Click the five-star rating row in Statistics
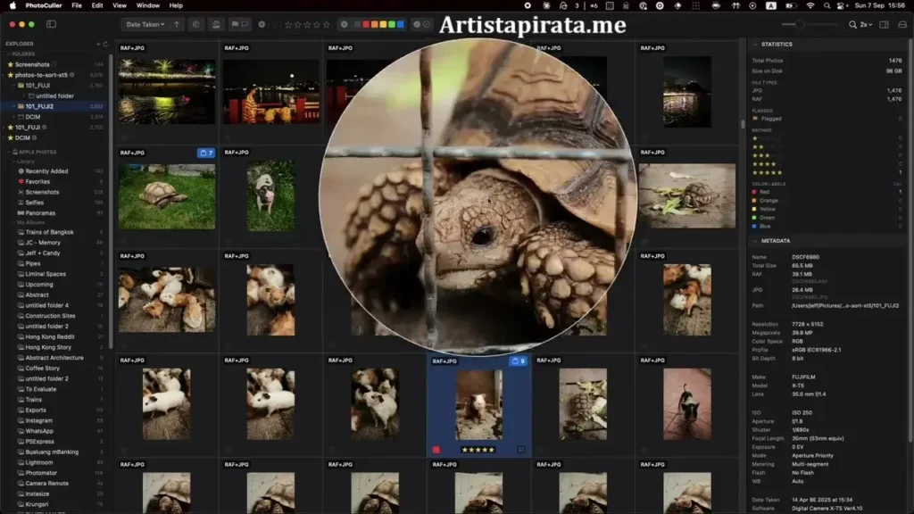 point(827,172)
